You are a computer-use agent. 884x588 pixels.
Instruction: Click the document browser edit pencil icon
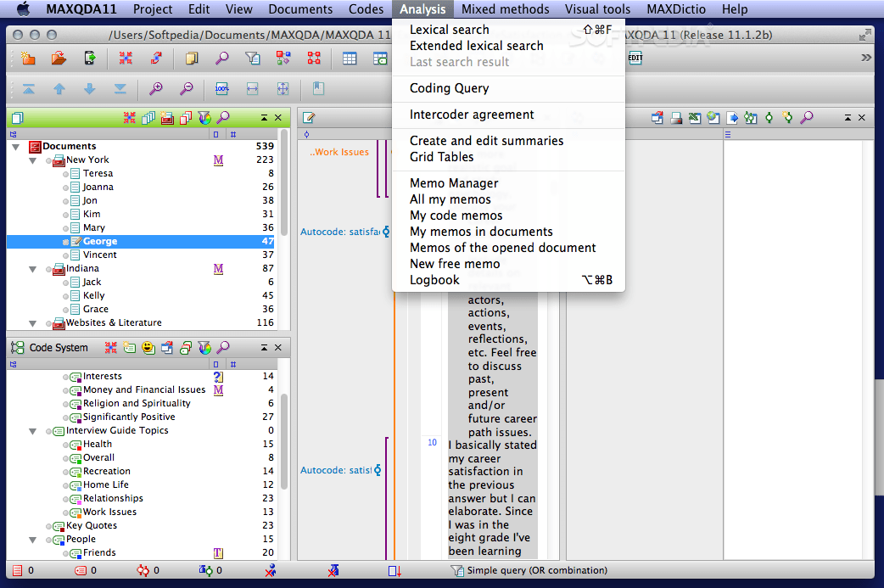click(x=309, y=118)
